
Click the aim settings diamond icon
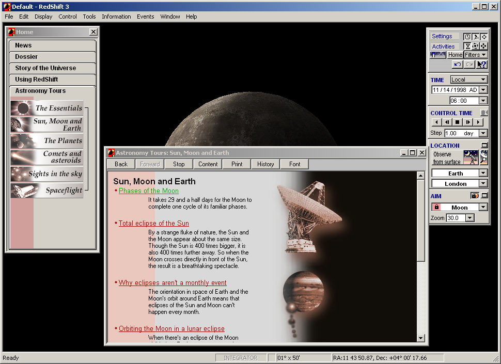(x=484, y=37)
